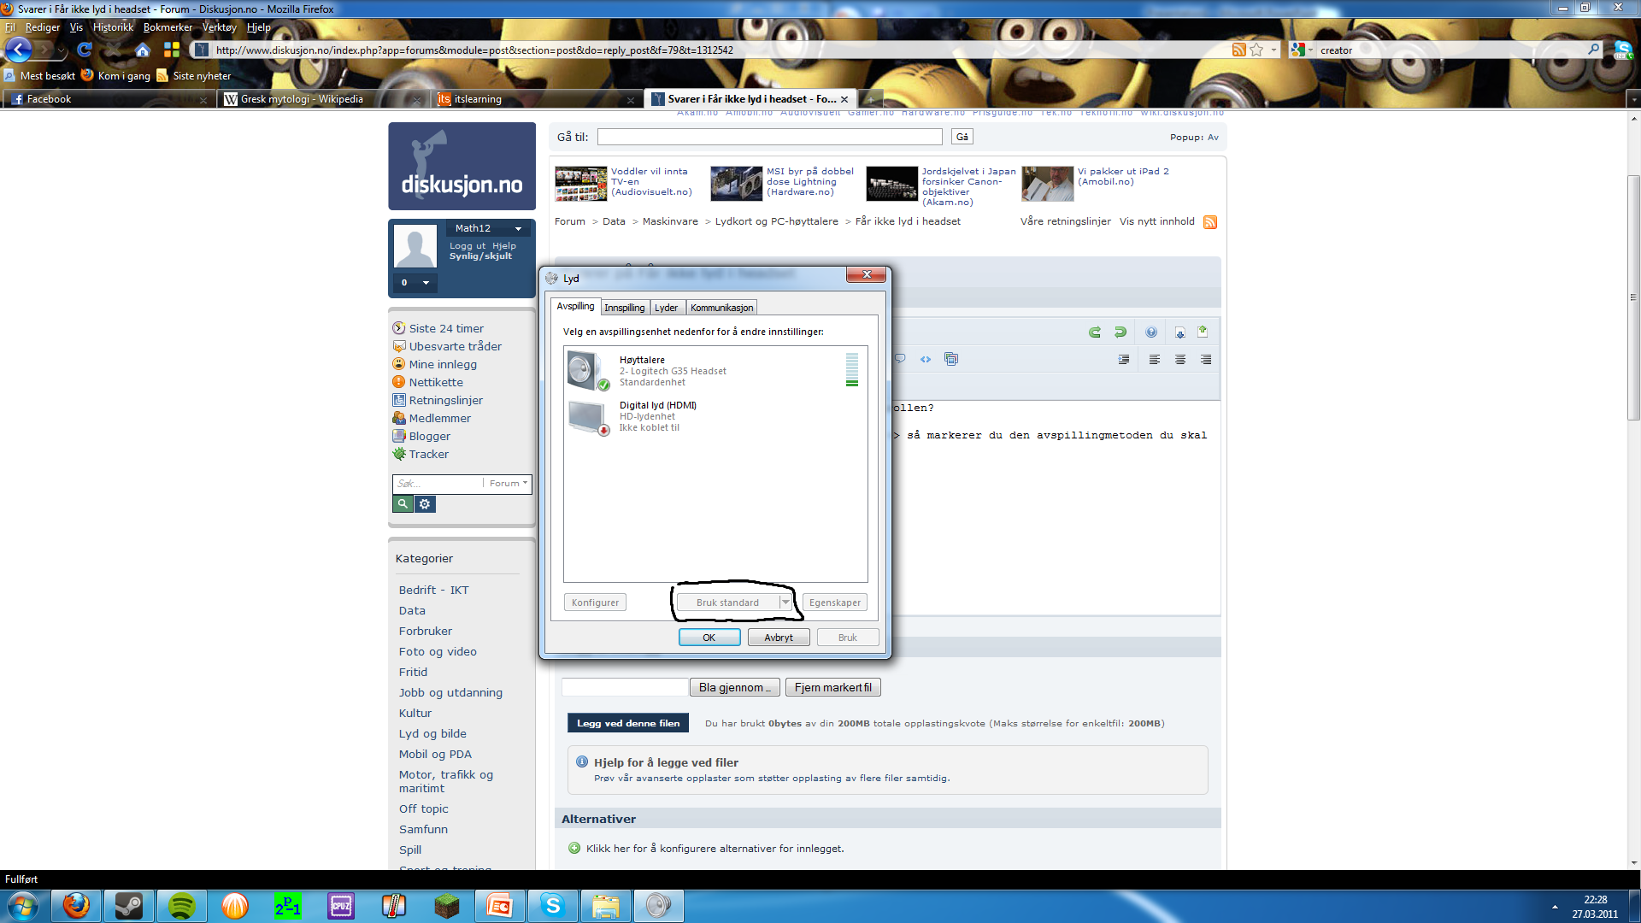Image resolution: width=1641 pixels, height=923 pixels.
Task: Expand Bruk standard dropdown arrow
Action: [785, 603]
